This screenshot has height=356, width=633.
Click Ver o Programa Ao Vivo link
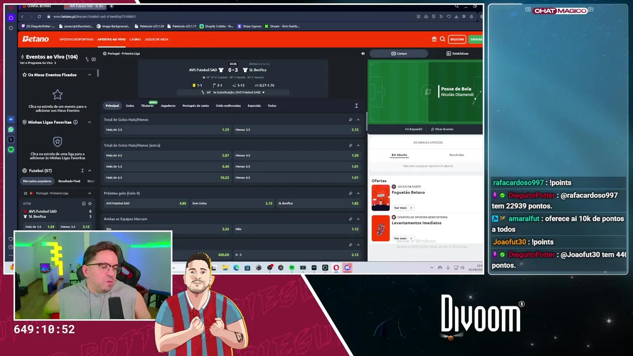click(38, 63)
